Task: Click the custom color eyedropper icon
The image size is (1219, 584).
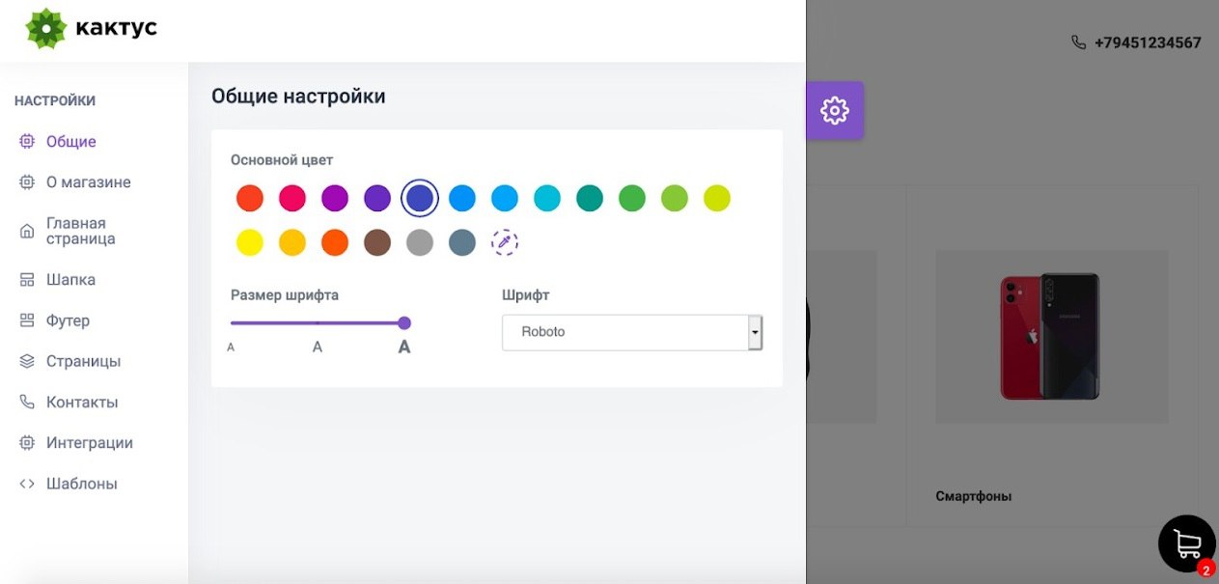Action: (504, 242)
